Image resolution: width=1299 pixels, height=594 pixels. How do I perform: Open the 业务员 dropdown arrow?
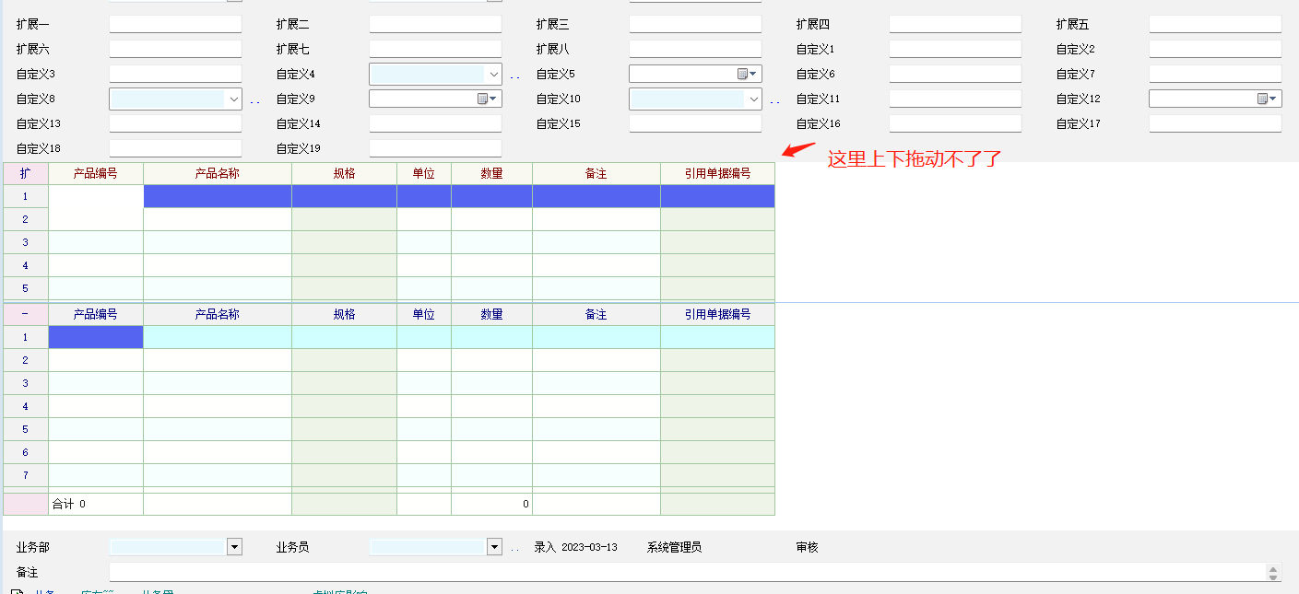coord(494,547)
